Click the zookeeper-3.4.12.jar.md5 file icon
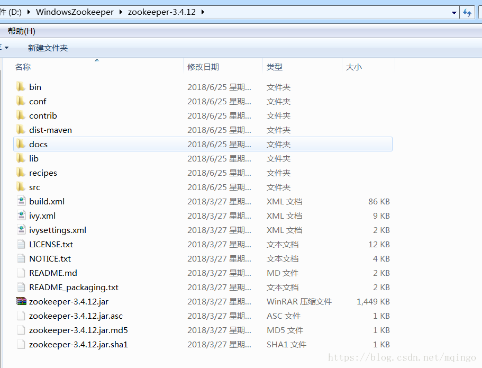Screen dimensions: 482x368 click(21, 330)
